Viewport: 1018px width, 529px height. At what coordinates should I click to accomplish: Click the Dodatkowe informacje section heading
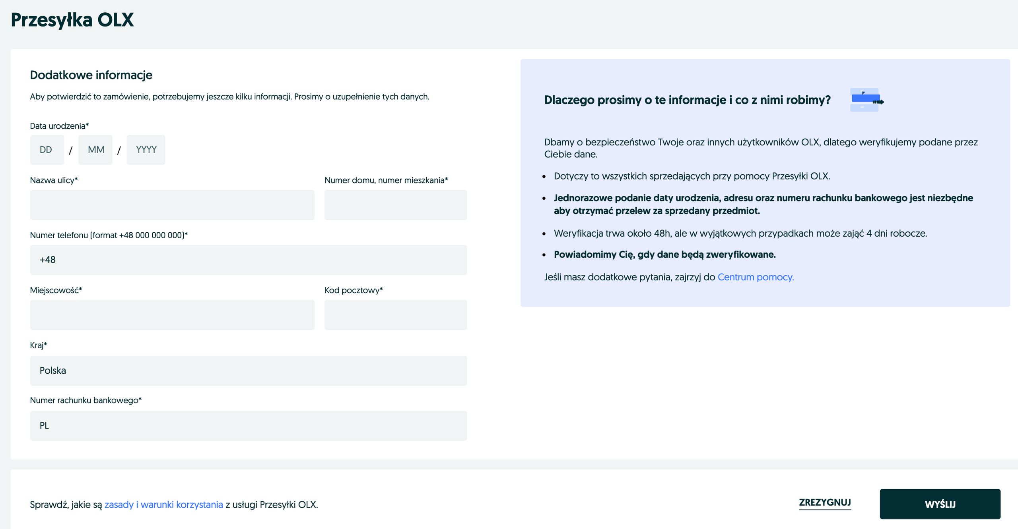(91, 75)
